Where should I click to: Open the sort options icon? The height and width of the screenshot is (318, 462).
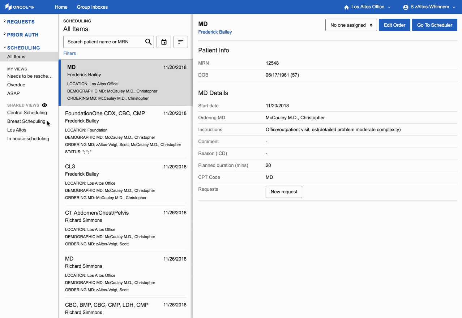coord(181,42)
